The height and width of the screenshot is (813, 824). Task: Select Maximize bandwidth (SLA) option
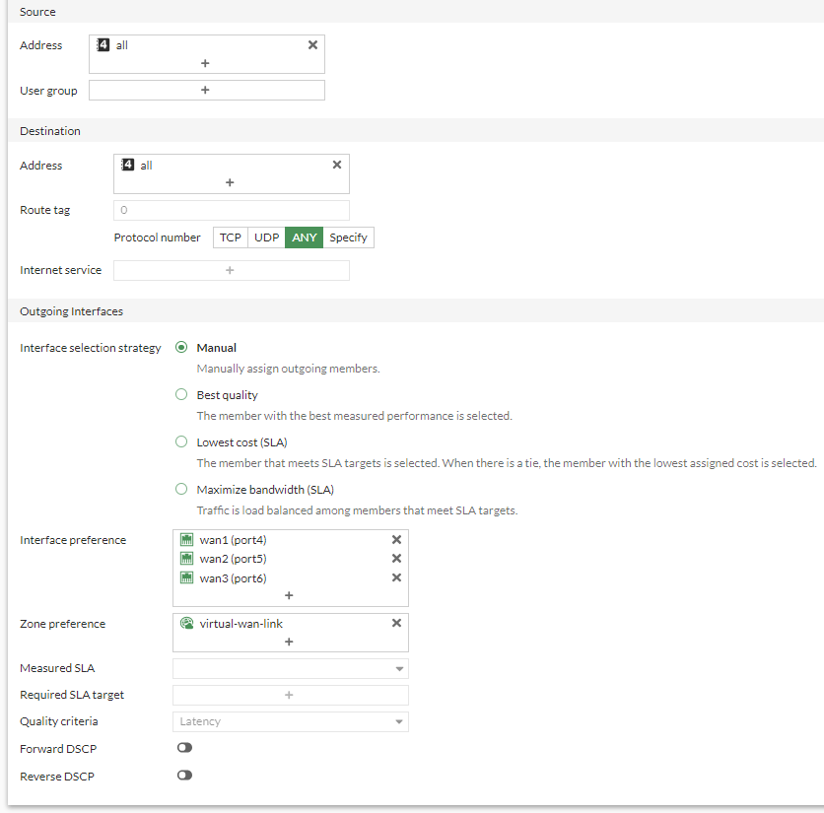click(180, 490)
